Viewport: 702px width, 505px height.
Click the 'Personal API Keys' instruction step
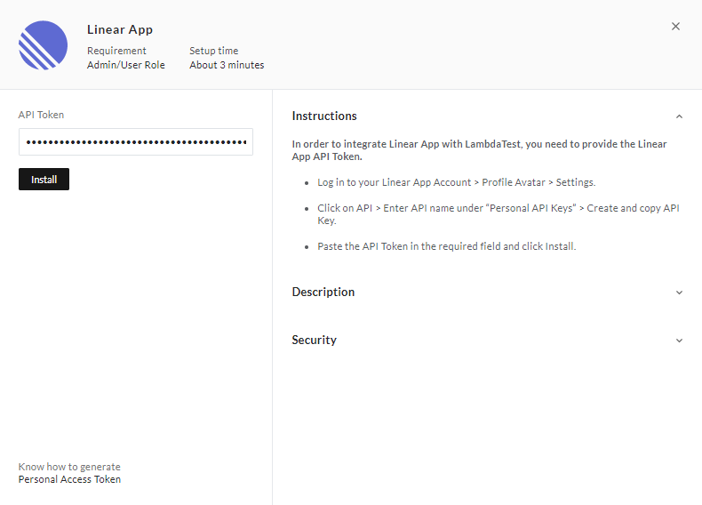point(498,214)
